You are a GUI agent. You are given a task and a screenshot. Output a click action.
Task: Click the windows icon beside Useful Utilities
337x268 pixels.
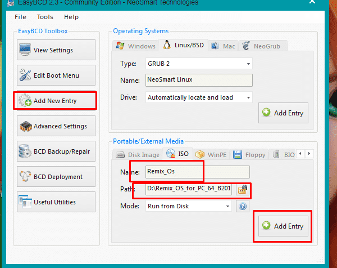click(x=25, y=202)
